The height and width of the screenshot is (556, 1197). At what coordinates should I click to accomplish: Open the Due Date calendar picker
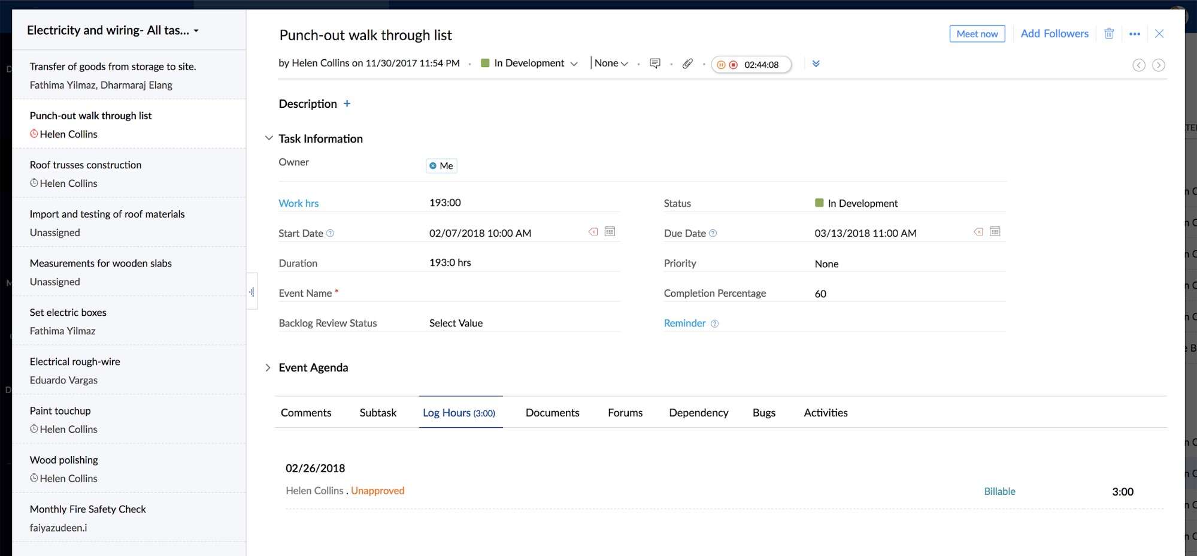click(x=996, y=231)
